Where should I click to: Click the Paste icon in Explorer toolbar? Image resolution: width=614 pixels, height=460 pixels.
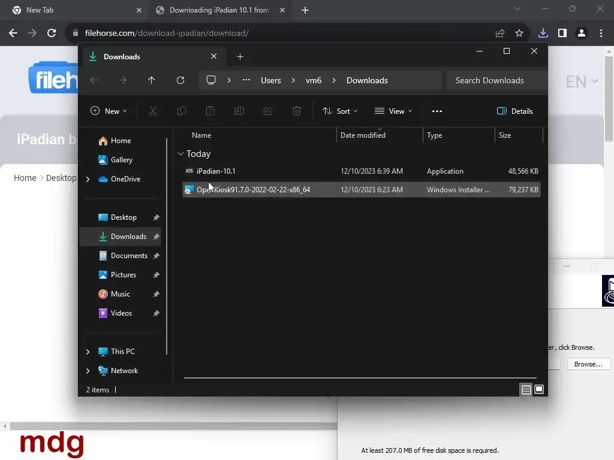tap(210, 111)
